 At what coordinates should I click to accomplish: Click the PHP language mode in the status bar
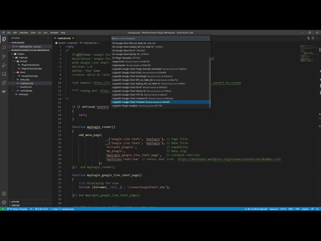click(x=297, y=209)
